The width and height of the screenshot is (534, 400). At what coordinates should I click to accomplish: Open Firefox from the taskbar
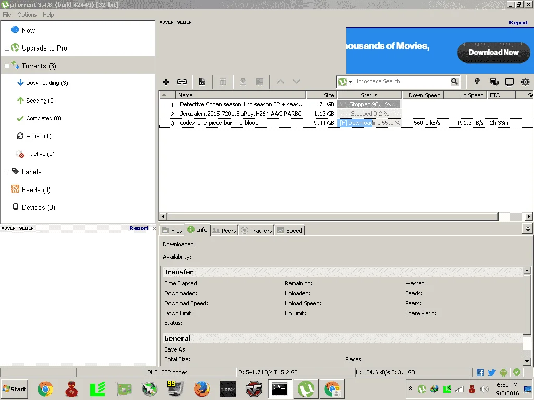202,389
